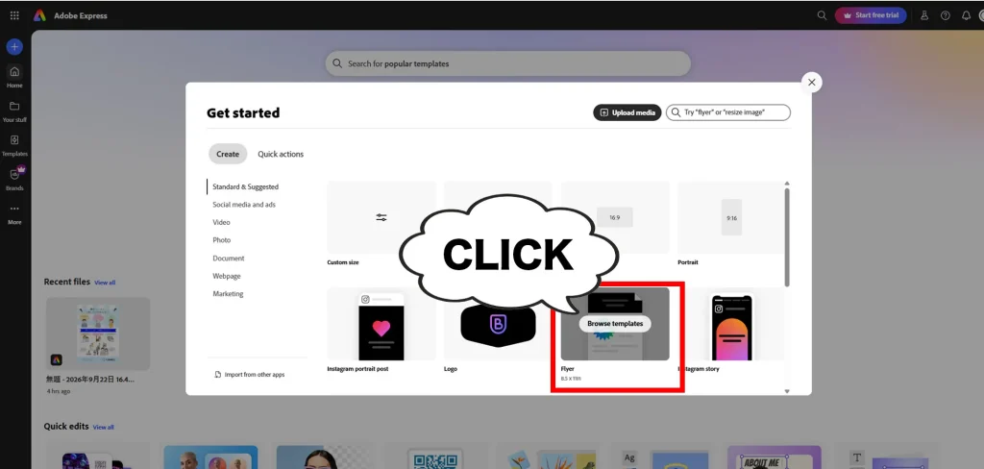This screenshot has width=984, height=469.
Task: Choose the 9:16 Portrait tile
Action: tap(731, 217)
